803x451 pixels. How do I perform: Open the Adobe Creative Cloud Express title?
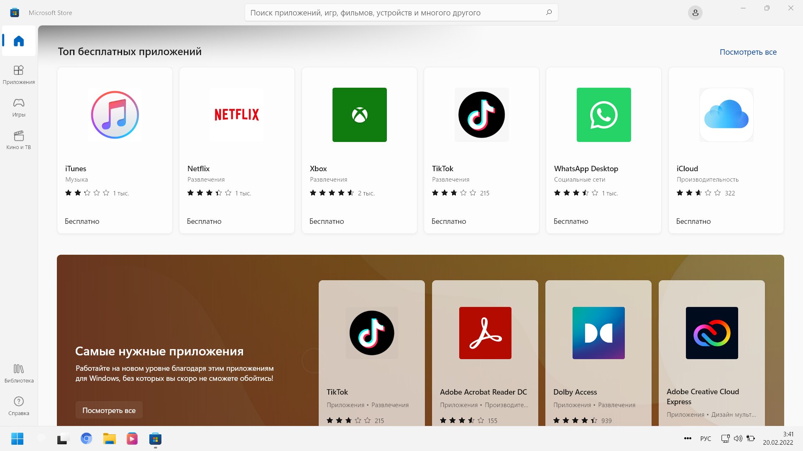(x=703, y=397)
